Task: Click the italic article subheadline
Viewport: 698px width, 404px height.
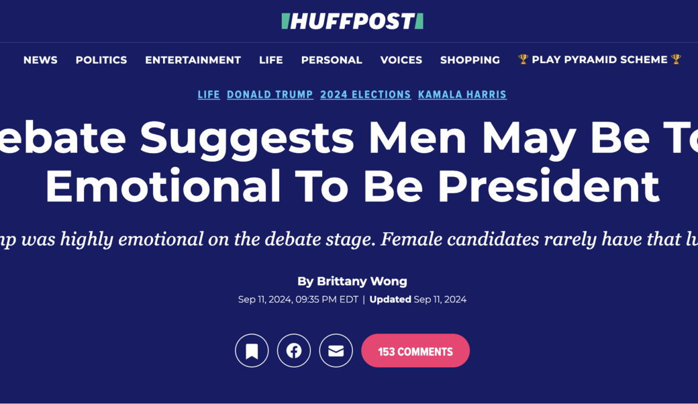Action: 349,239
